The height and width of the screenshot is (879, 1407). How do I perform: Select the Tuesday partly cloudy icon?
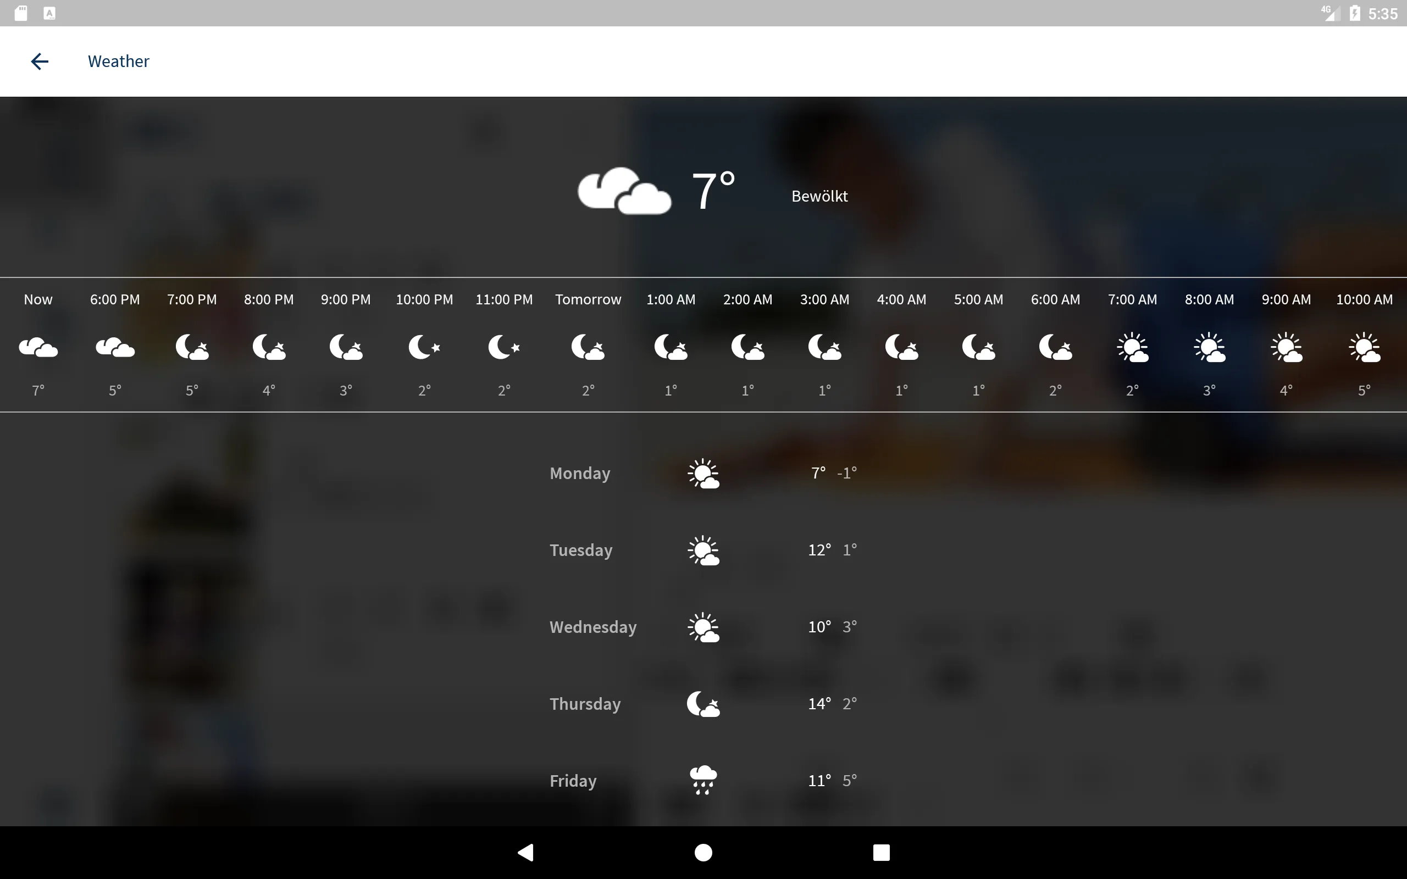tap(703, 549)
